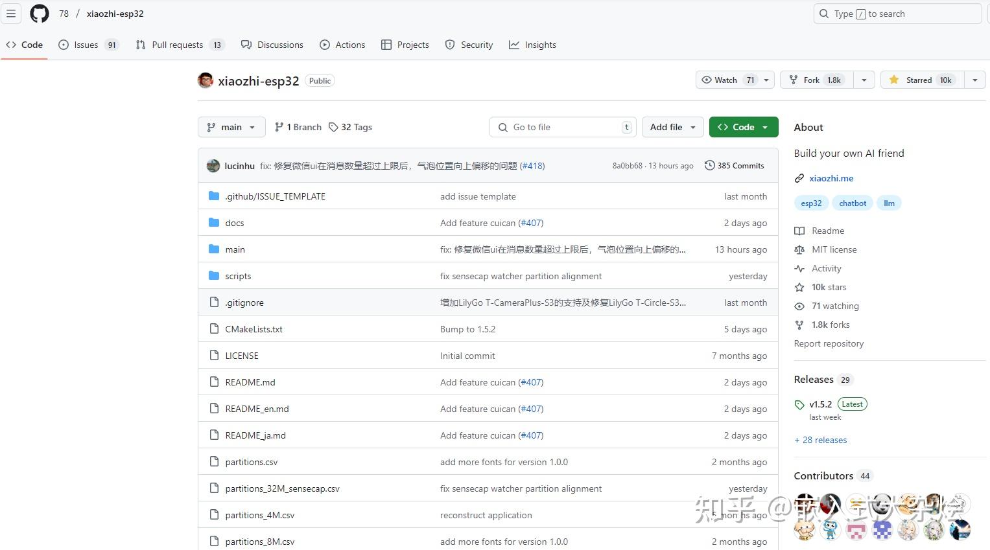Switch to the Projects tab

point(405,45)
